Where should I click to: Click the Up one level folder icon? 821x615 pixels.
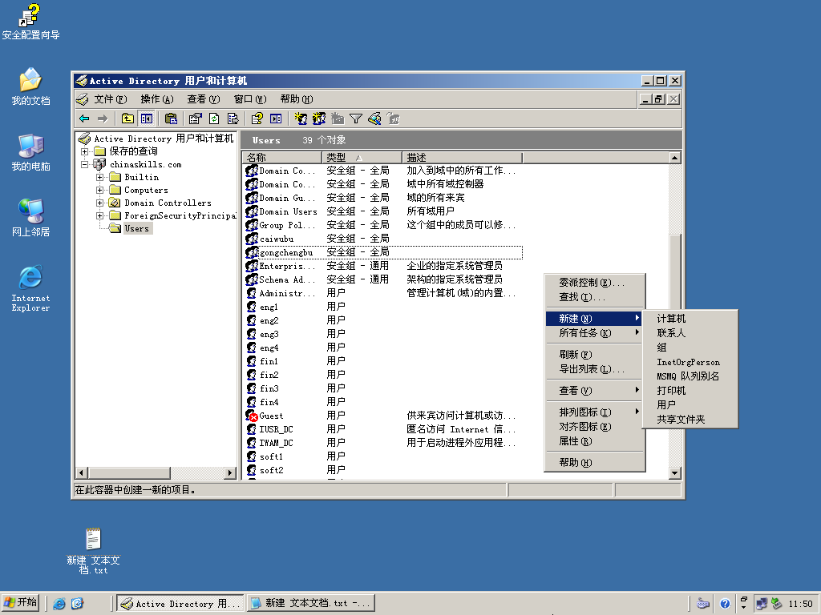(127, 119)
